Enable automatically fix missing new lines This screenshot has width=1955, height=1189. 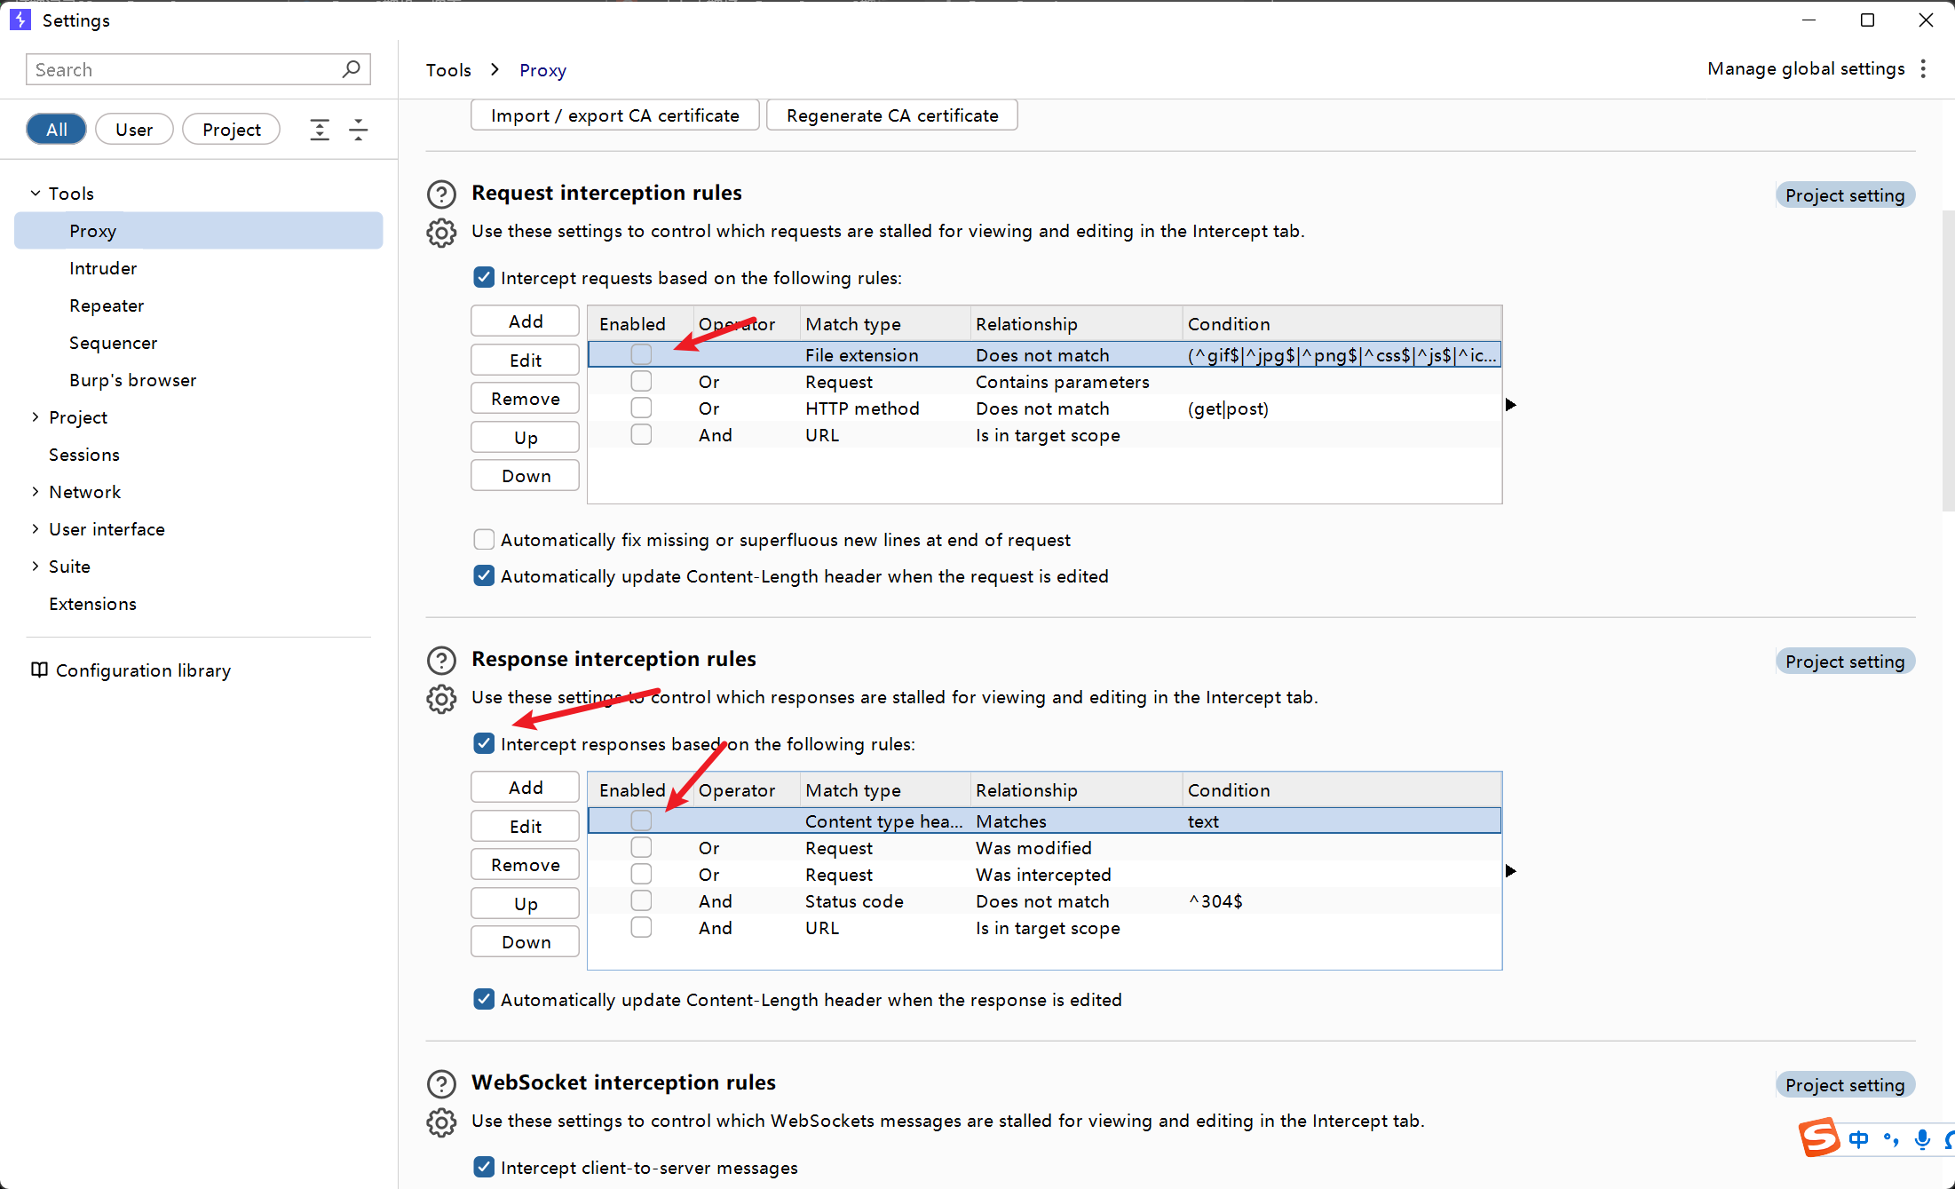(x=484, y=540)
